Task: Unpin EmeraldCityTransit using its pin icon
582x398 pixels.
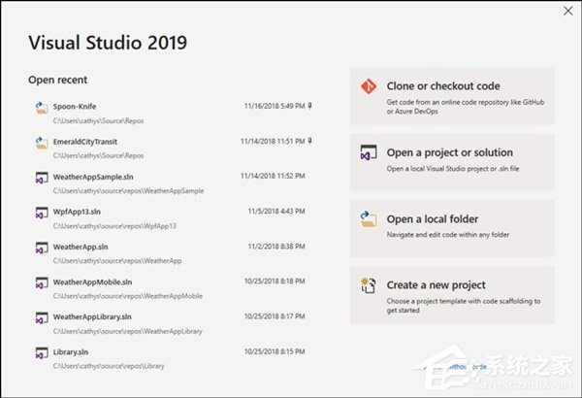Action: tap(310, 141)
